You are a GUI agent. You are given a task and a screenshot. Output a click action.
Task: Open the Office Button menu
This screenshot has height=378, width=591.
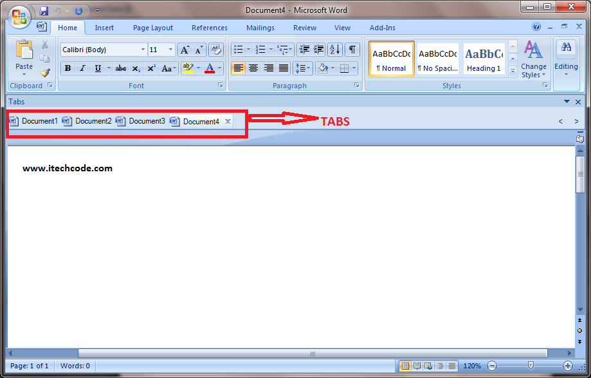pyautogui.click(x=19, y=17)
